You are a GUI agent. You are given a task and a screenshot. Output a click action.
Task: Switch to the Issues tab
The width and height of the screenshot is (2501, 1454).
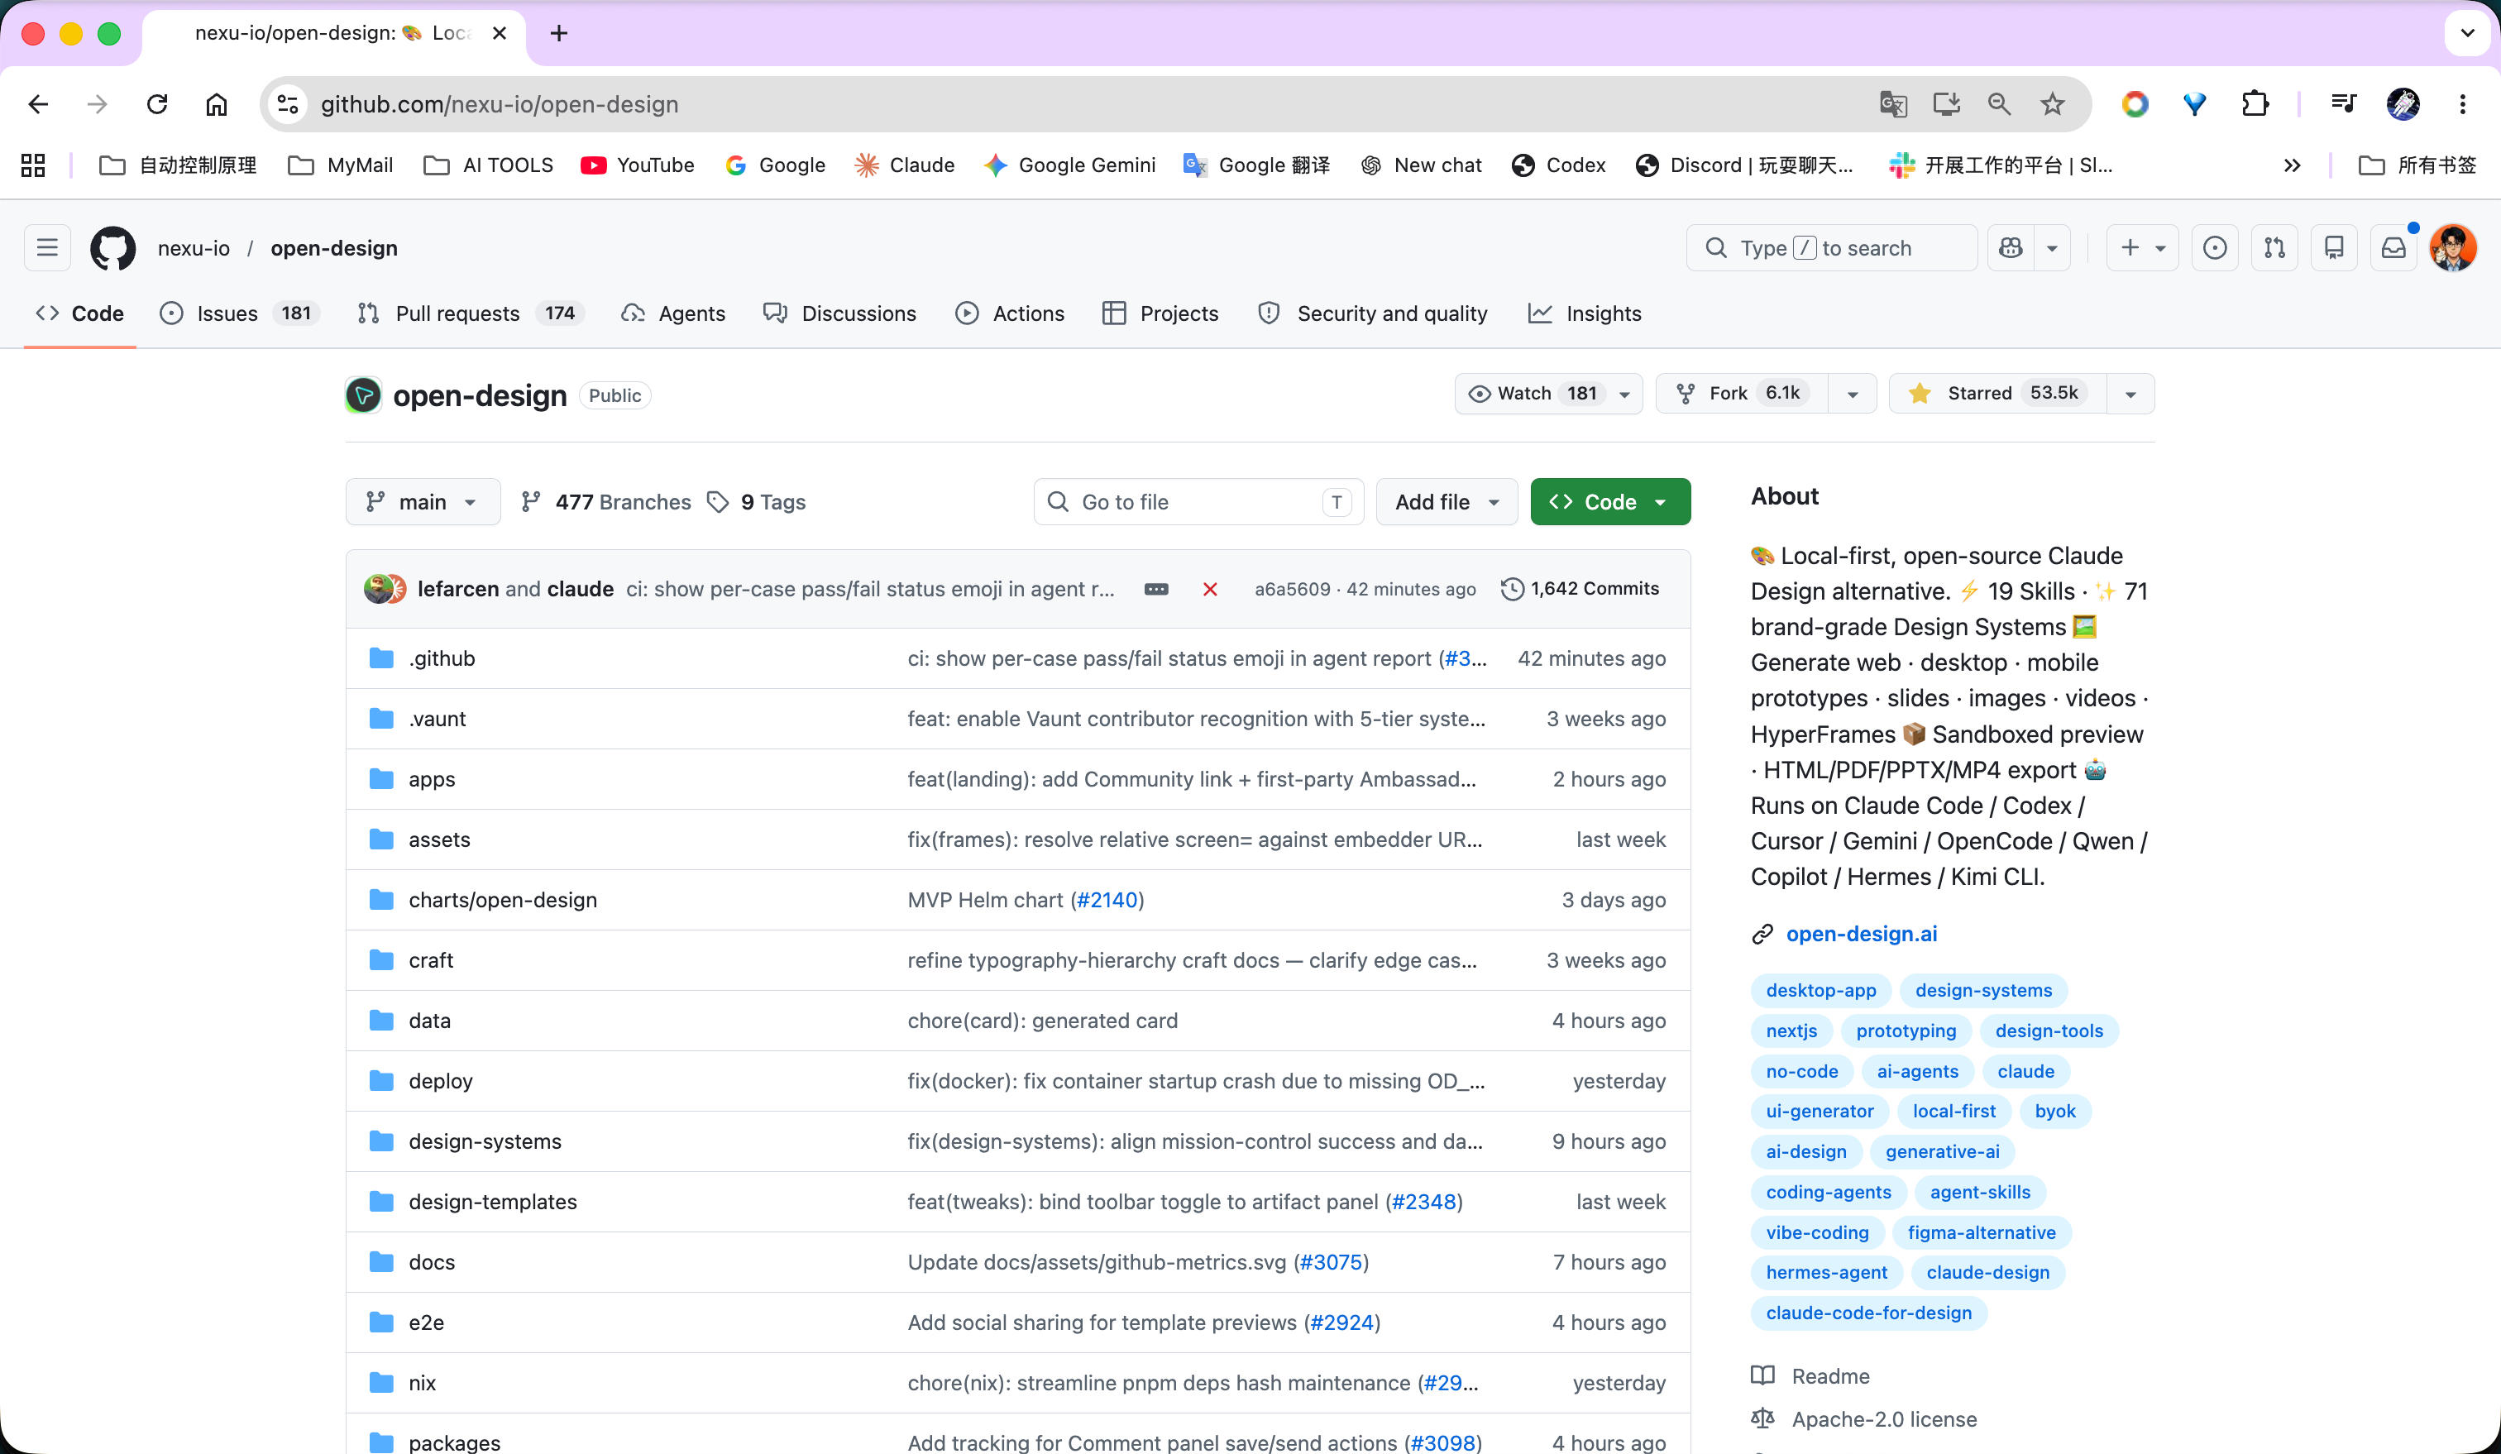pos(239,313)
